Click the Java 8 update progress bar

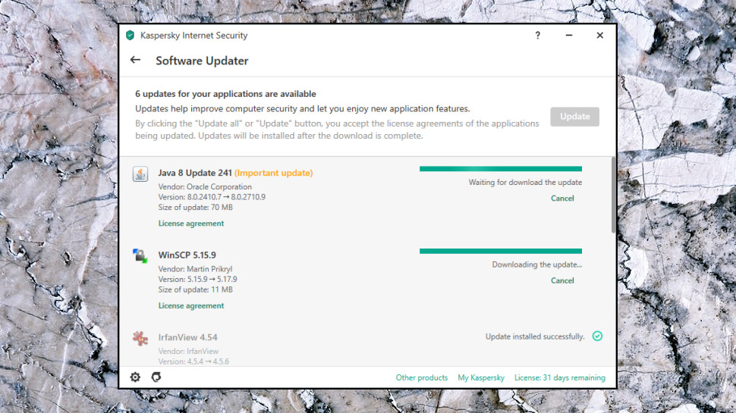click(501, 169)
